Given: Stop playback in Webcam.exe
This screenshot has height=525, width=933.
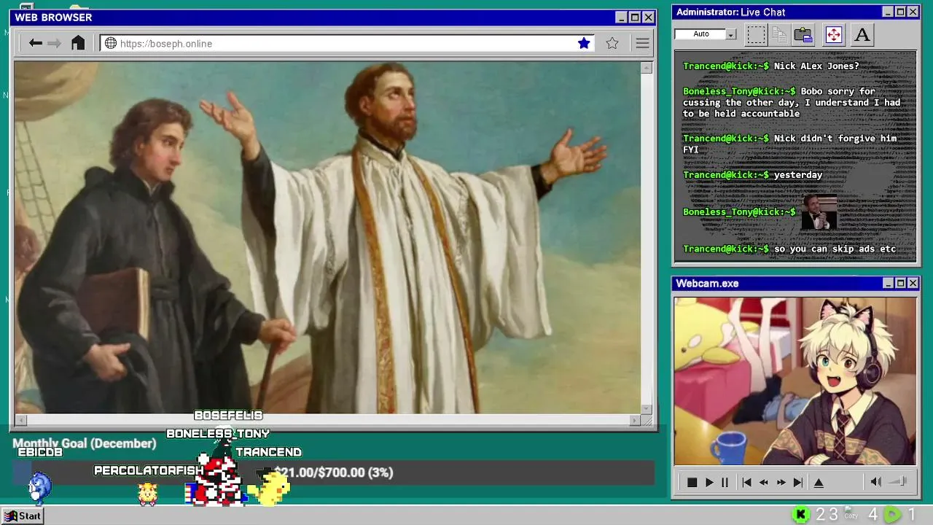Looking at the screenshot, I should 692,482.
